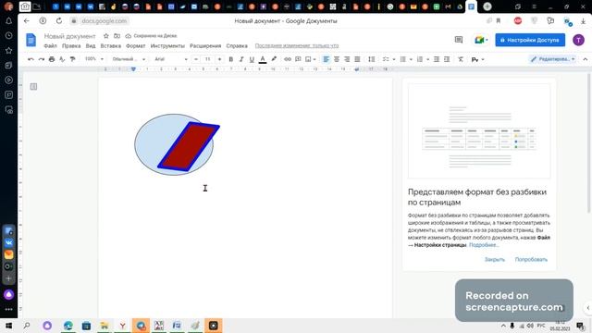Open the input tools dropdown

[477, 59]
